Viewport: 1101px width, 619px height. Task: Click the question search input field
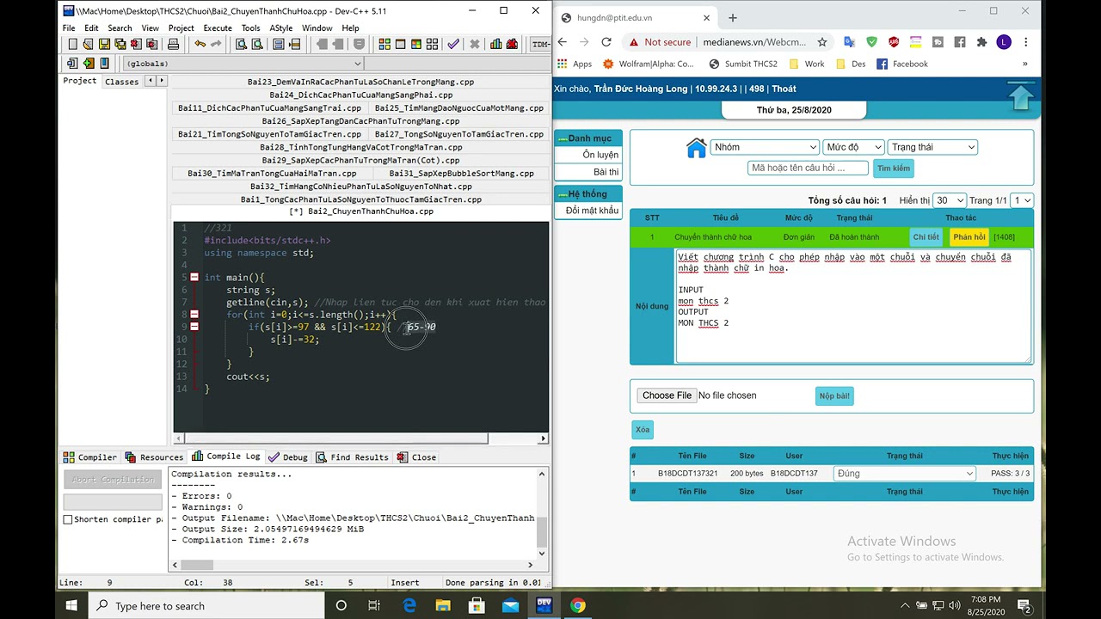(808, 169)
